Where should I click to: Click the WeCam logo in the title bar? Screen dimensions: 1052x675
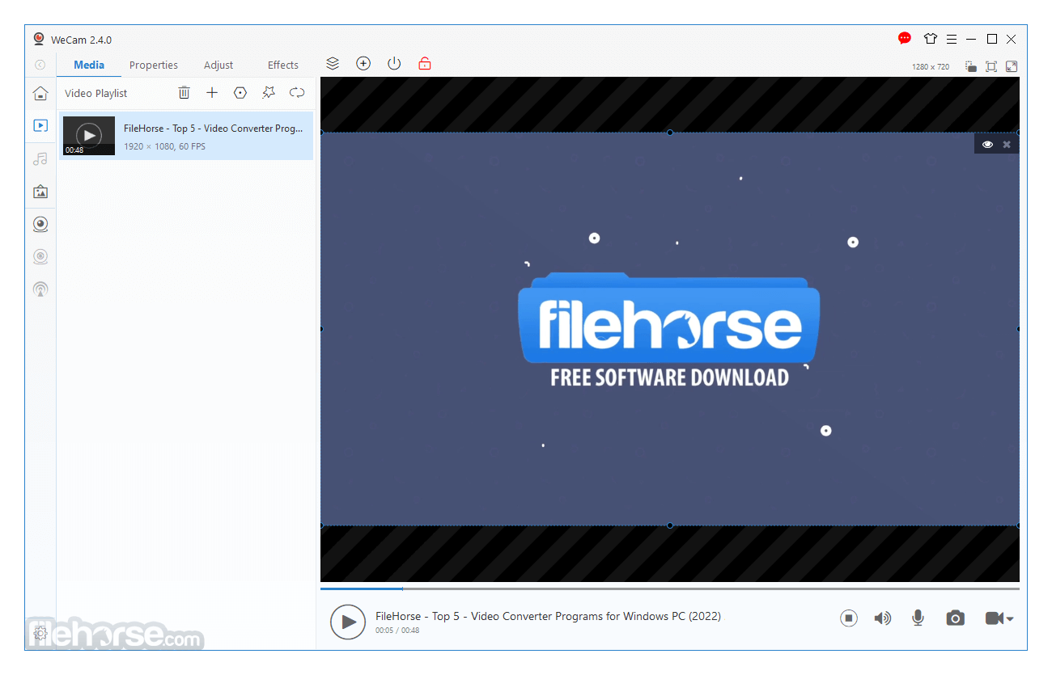[x=39, y=39]
